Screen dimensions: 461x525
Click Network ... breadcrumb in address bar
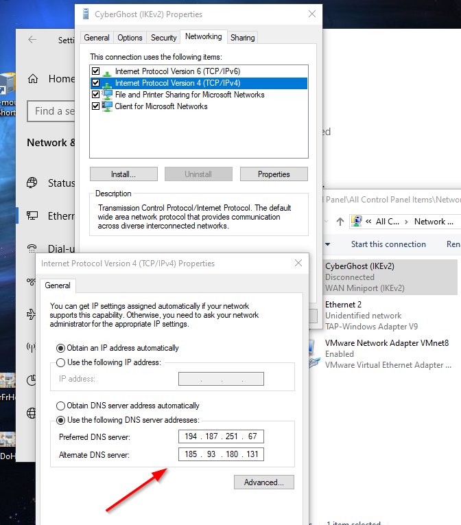434,221
